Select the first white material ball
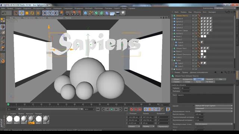 coord(9,119)
